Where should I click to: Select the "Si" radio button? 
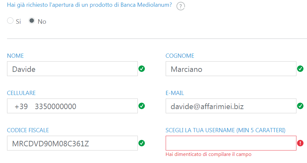tap(10, 21)
